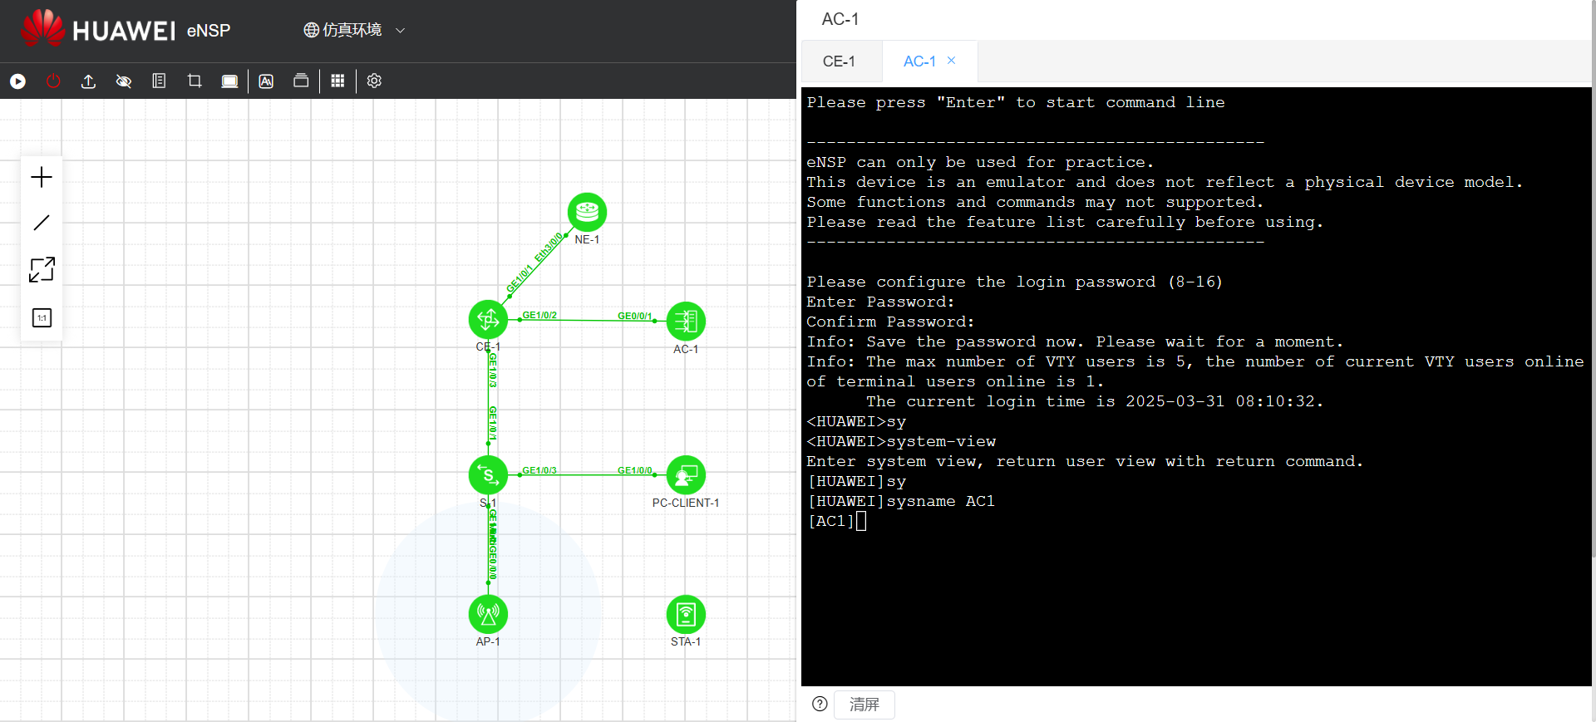
Task: Start all devices with the play icon
Action: pyautogui.click(x=17, y=81)
